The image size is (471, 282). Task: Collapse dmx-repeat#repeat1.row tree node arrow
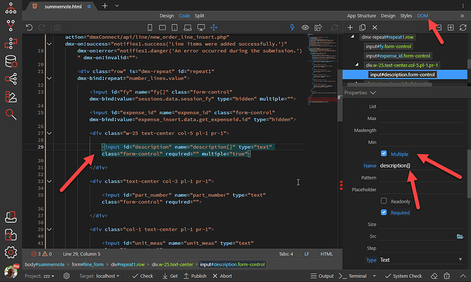click(x=353, y=37)
